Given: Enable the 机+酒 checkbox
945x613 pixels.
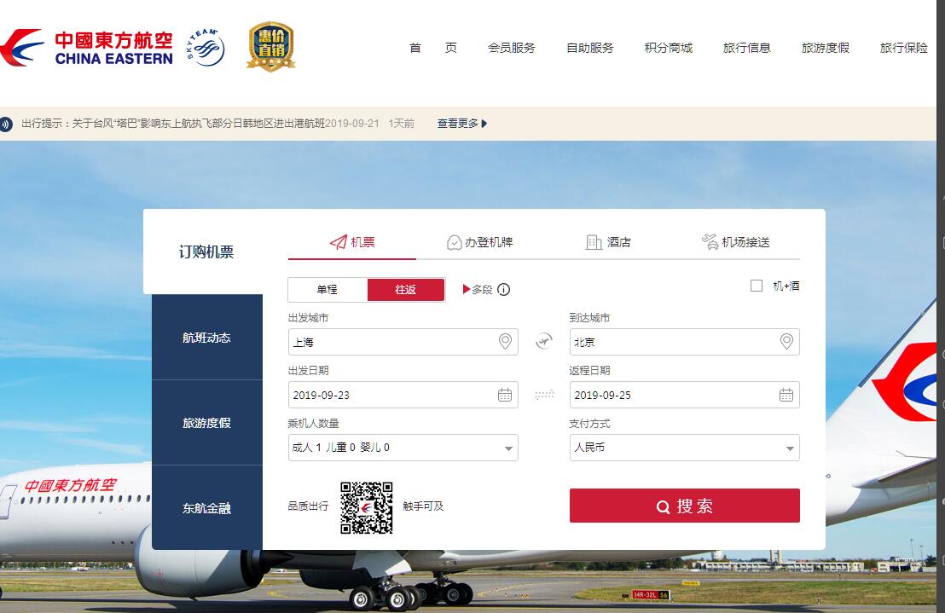Looking at the screenshot, I should [x=757, y=286].
